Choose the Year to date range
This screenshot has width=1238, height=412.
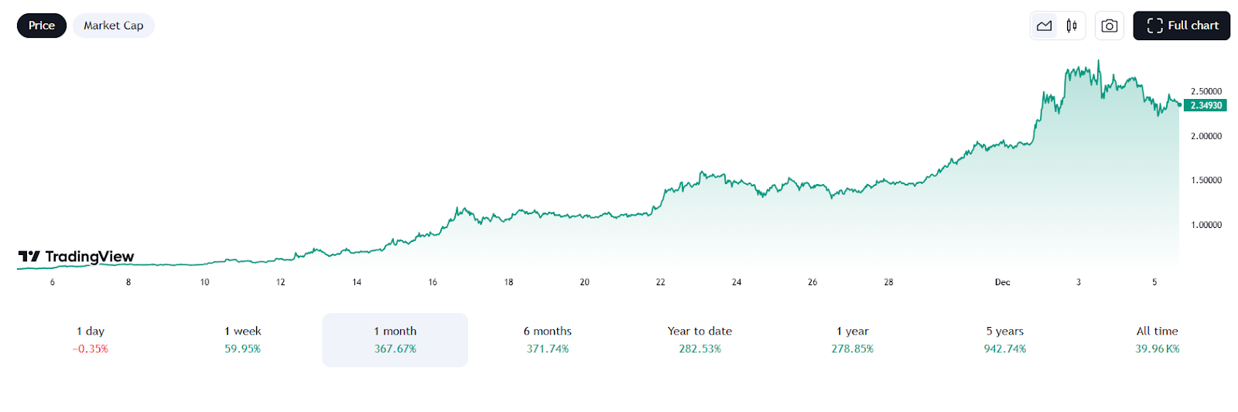click(x=700, y=339)
